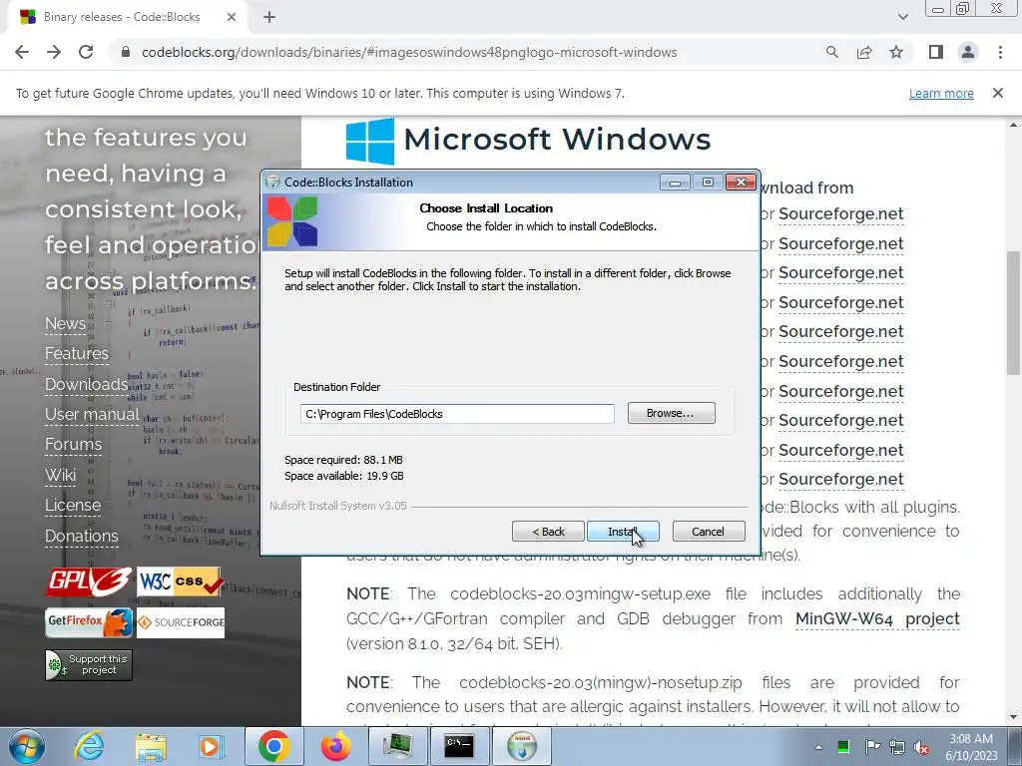Image resolution: width=1022 pixels, height=766 pixels.
Task: Dismiss the Chrome update notification bar
Action: [x=997, y=93]
